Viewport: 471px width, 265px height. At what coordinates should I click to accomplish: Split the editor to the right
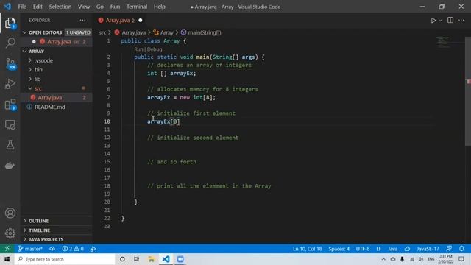450,20
